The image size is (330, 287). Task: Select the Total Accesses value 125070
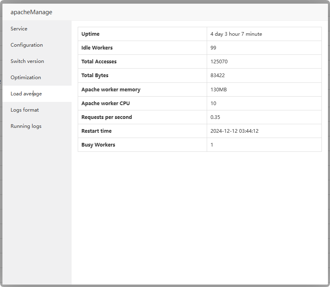click(x=219, y=62)
